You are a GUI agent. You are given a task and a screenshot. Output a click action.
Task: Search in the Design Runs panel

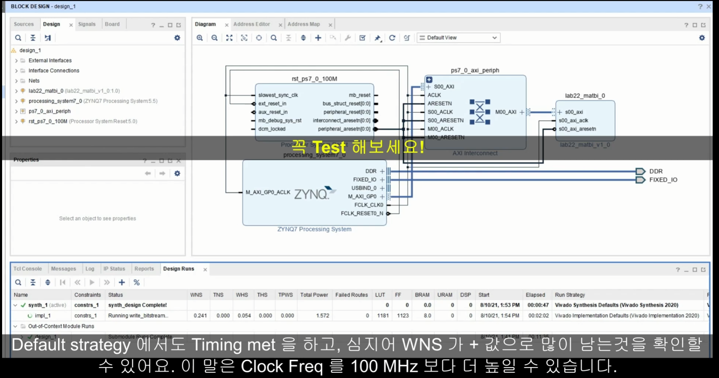pyautogui.click(x=18, y=282)
